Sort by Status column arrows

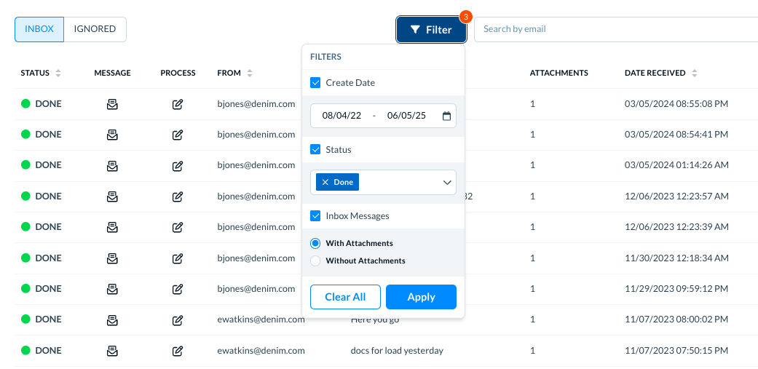(58, 74)
